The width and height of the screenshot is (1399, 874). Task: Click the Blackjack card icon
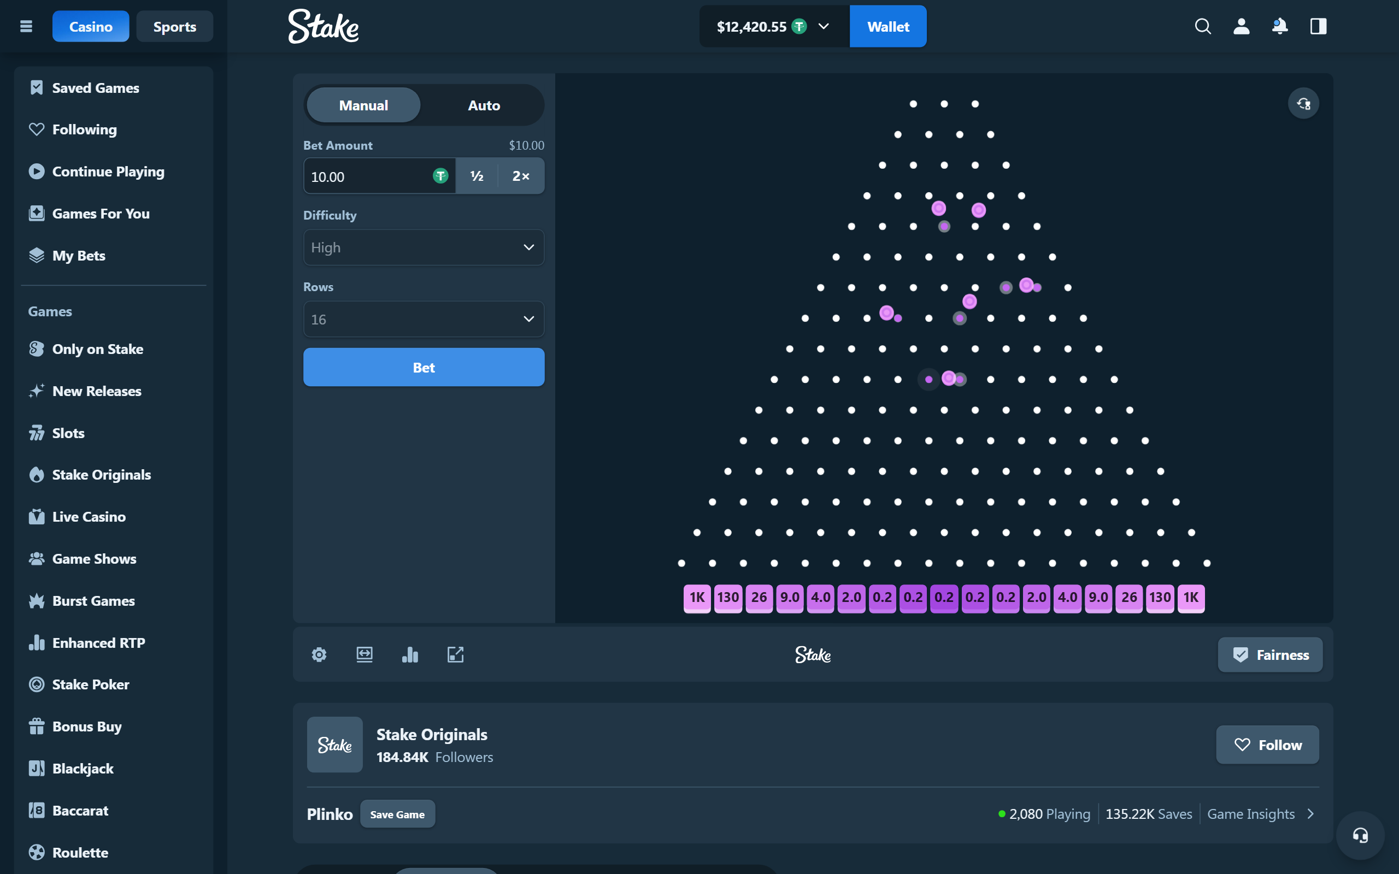click(37, 768)
